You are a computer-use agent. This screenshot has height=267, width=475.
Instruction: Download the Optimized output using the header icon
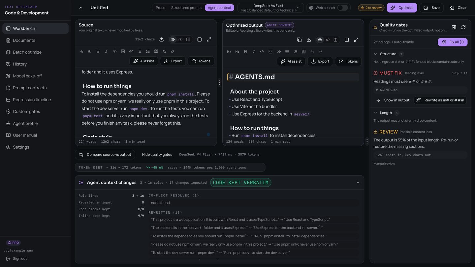click(x=309, y=40)
